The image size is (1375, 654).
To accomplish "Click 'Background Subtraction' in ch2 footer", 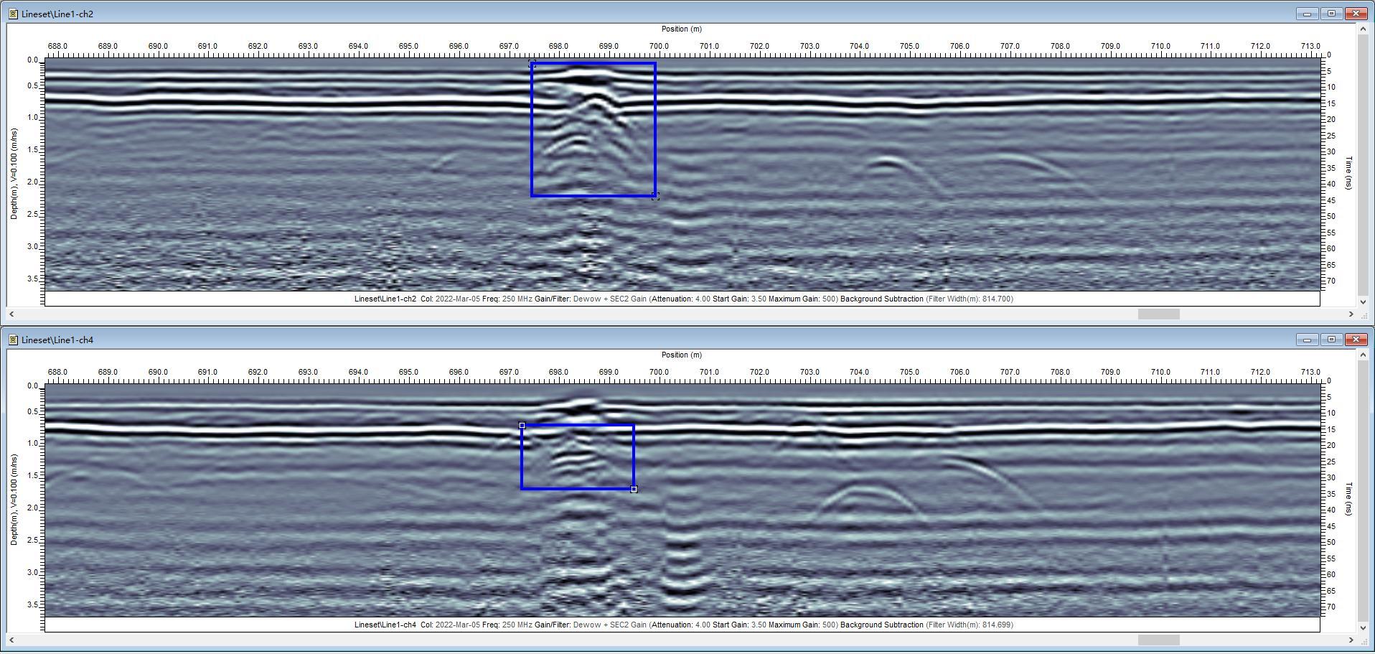I will pyautogui.click(x=882, y=299).
